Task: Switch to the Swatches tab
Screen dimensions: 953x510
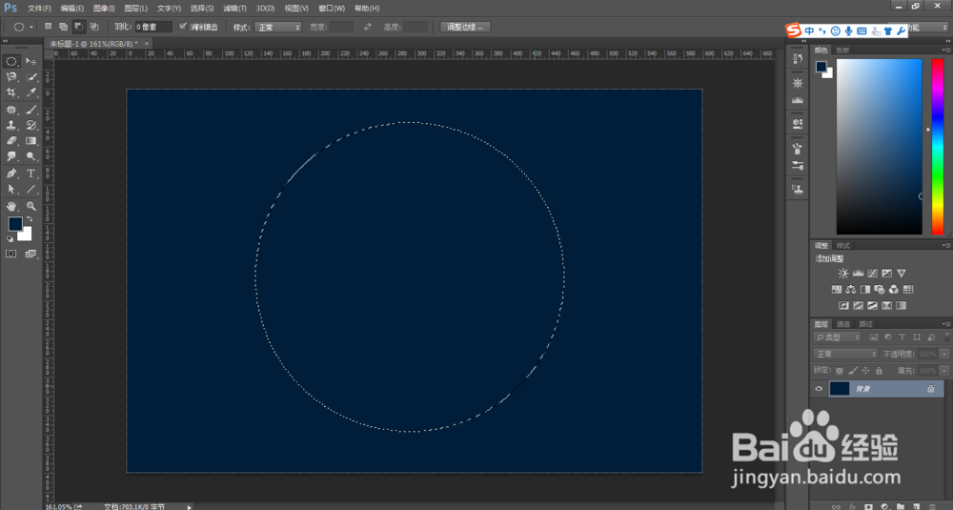Action: [841, 51]
